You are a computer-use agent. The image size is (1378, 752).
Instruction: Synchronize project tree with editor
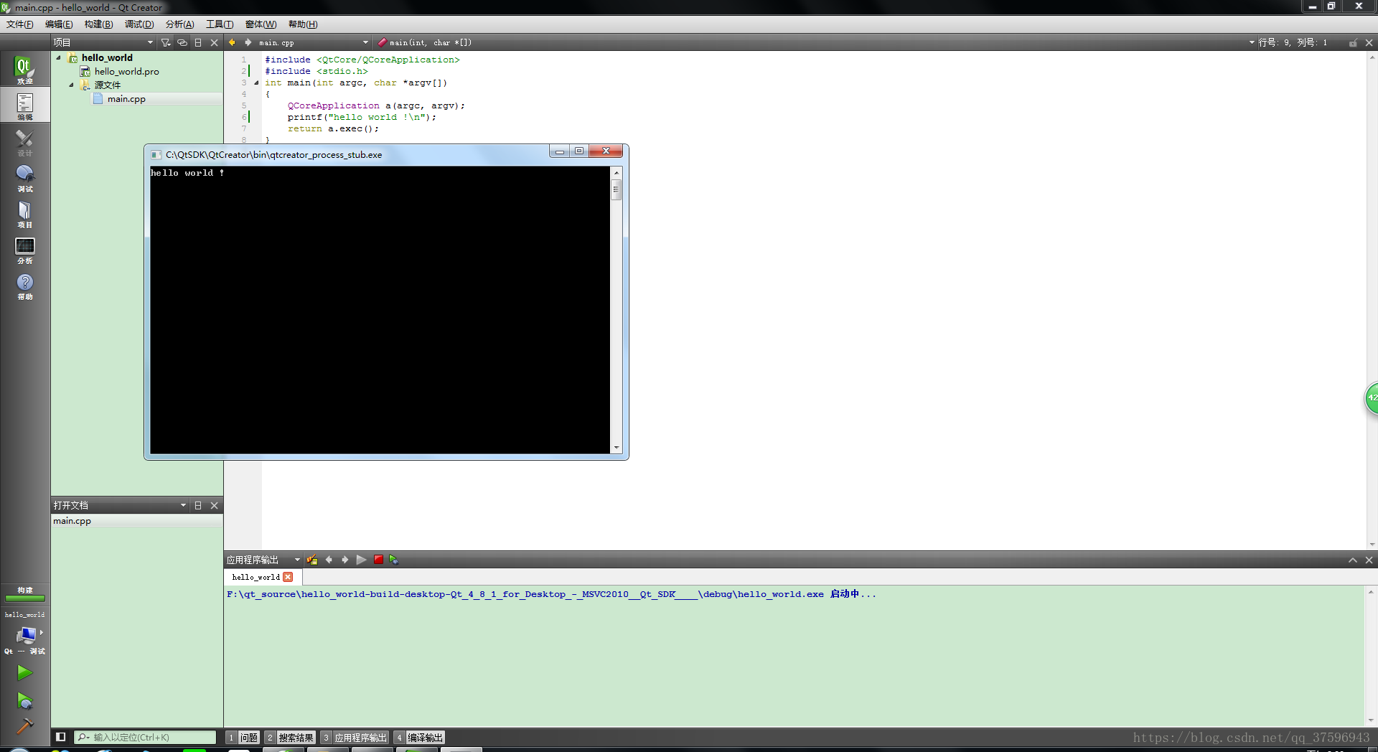pyautogui.click(x=182, y=42)
